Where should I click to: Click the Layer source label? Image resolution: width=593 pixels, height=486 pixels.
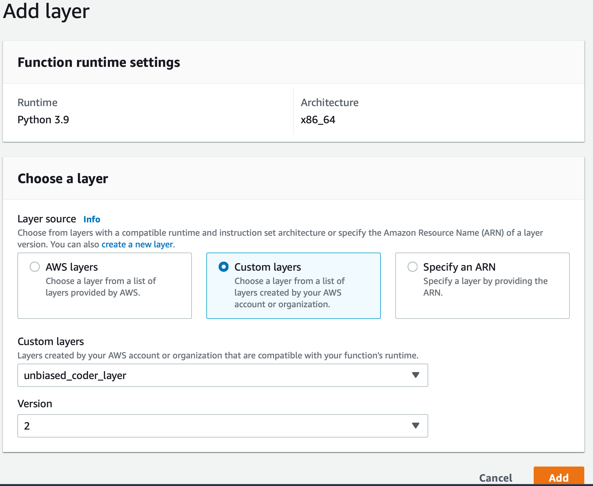click(x=47, y=219)
